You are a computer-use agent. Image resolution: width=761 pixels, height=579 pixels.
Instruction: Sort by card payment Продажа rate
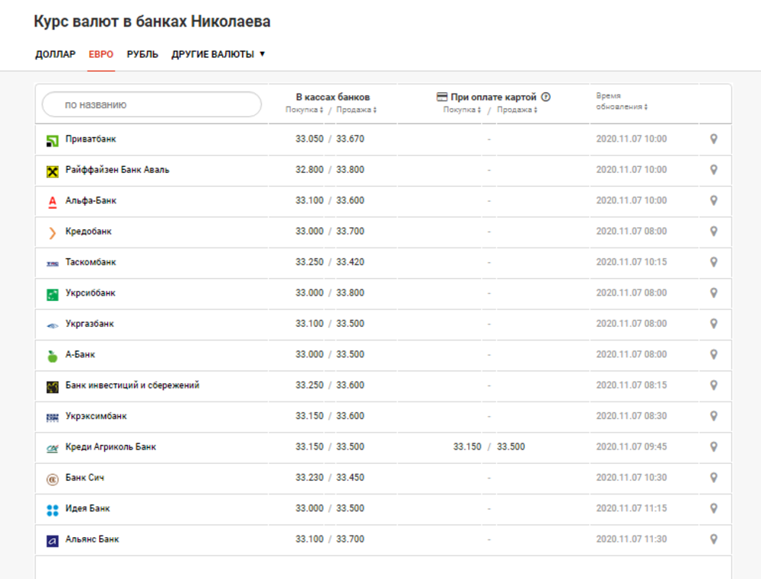coord(517,110)
